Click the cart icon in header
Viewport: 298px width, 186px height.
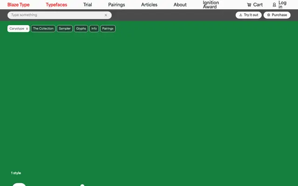click(249, 5)
